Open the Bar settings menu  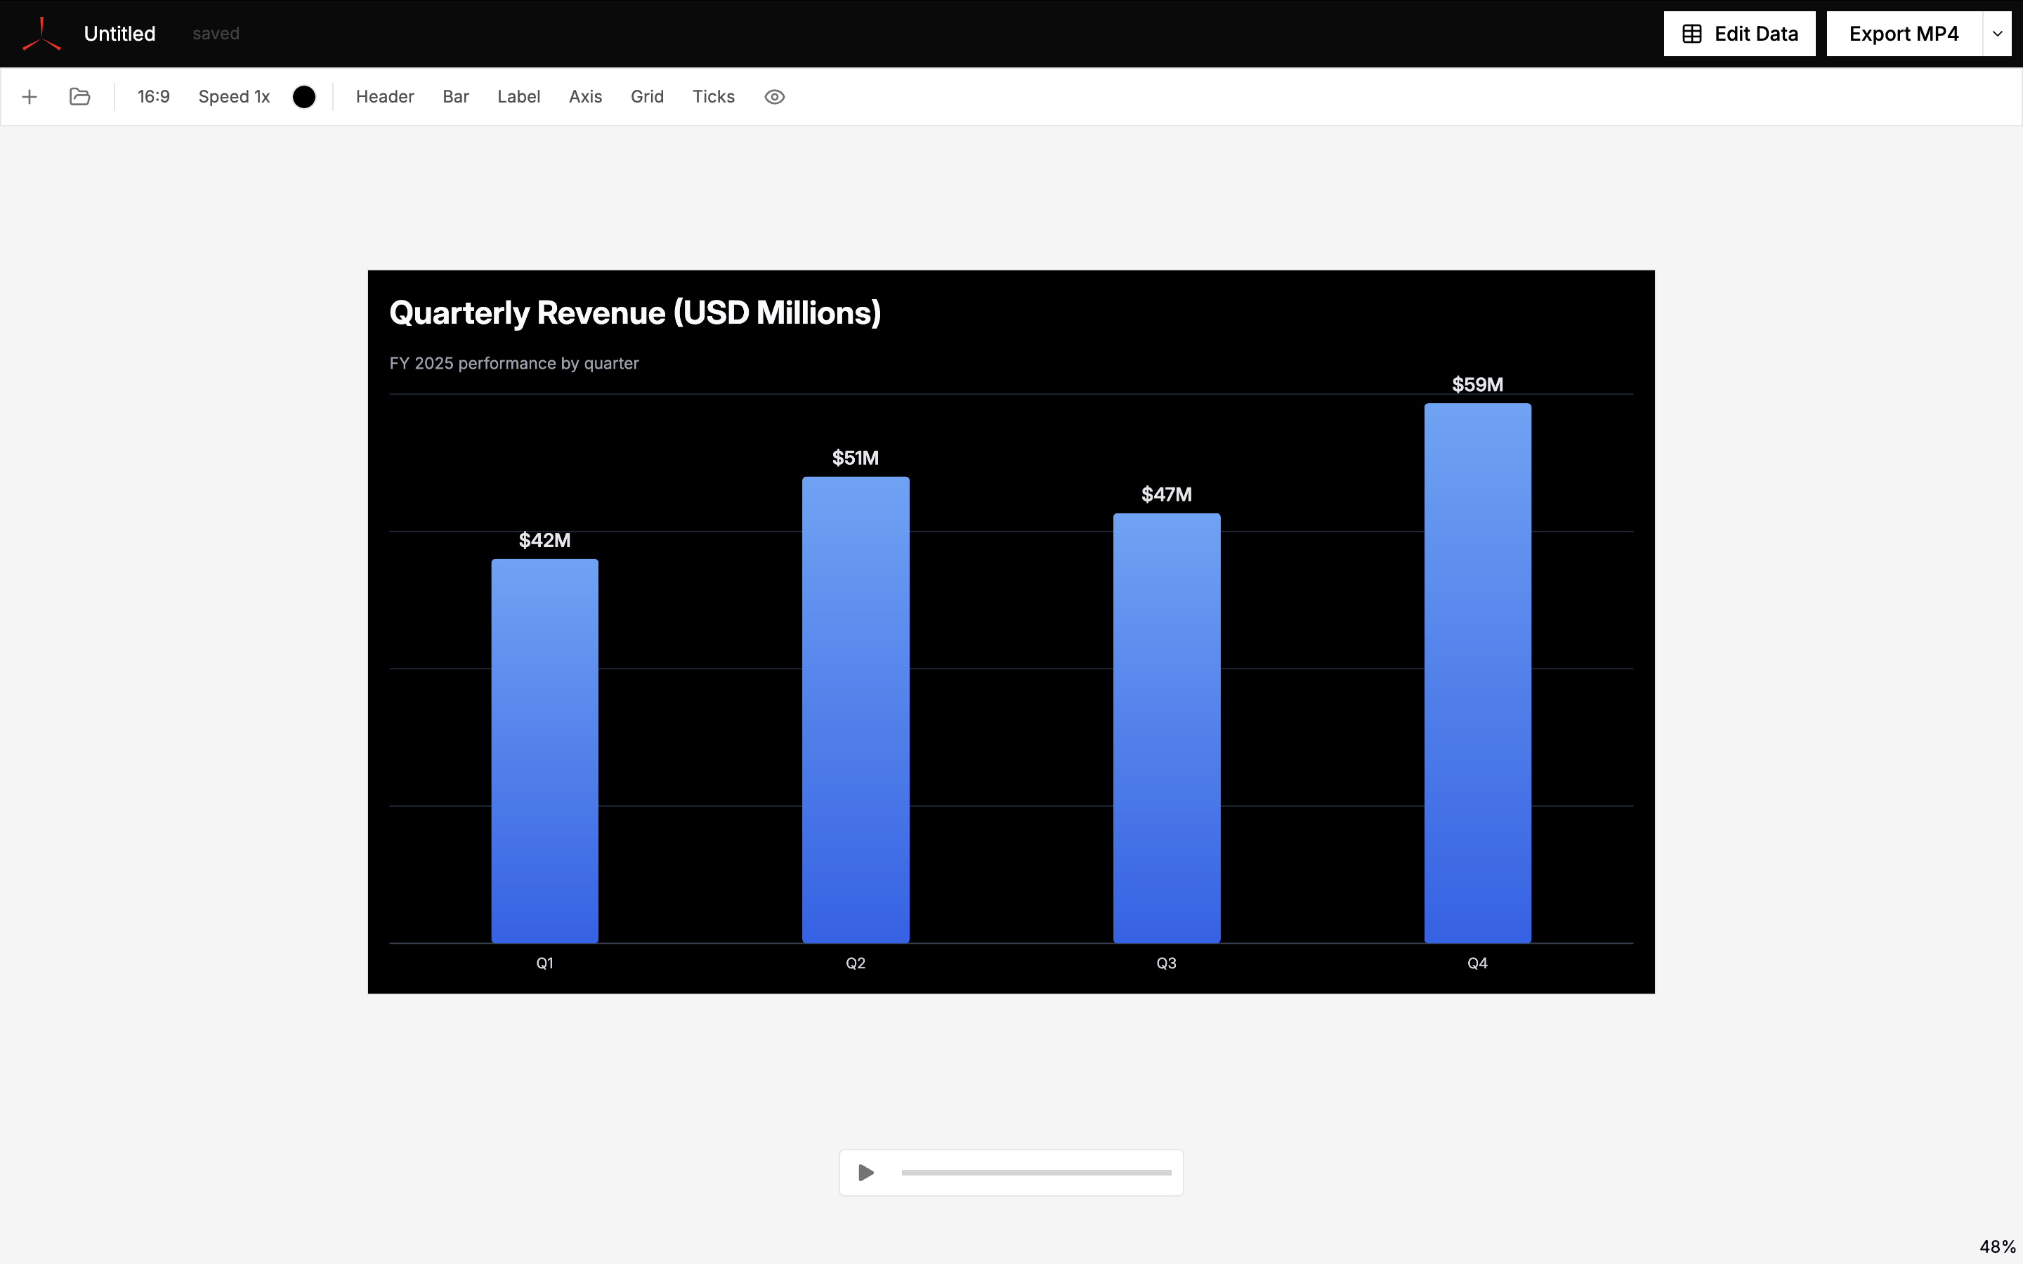click(456, 97)
